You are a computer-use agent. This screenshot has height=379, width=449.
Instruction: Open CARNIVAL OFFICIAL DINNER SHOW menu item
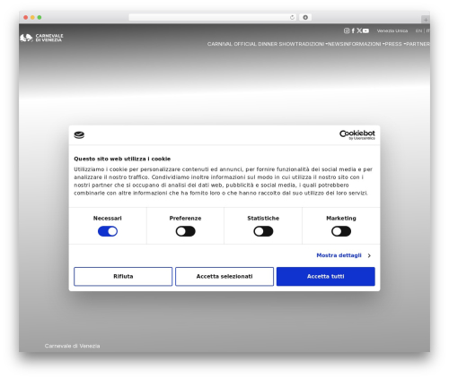pyautogui.click(x=251, y=44)
